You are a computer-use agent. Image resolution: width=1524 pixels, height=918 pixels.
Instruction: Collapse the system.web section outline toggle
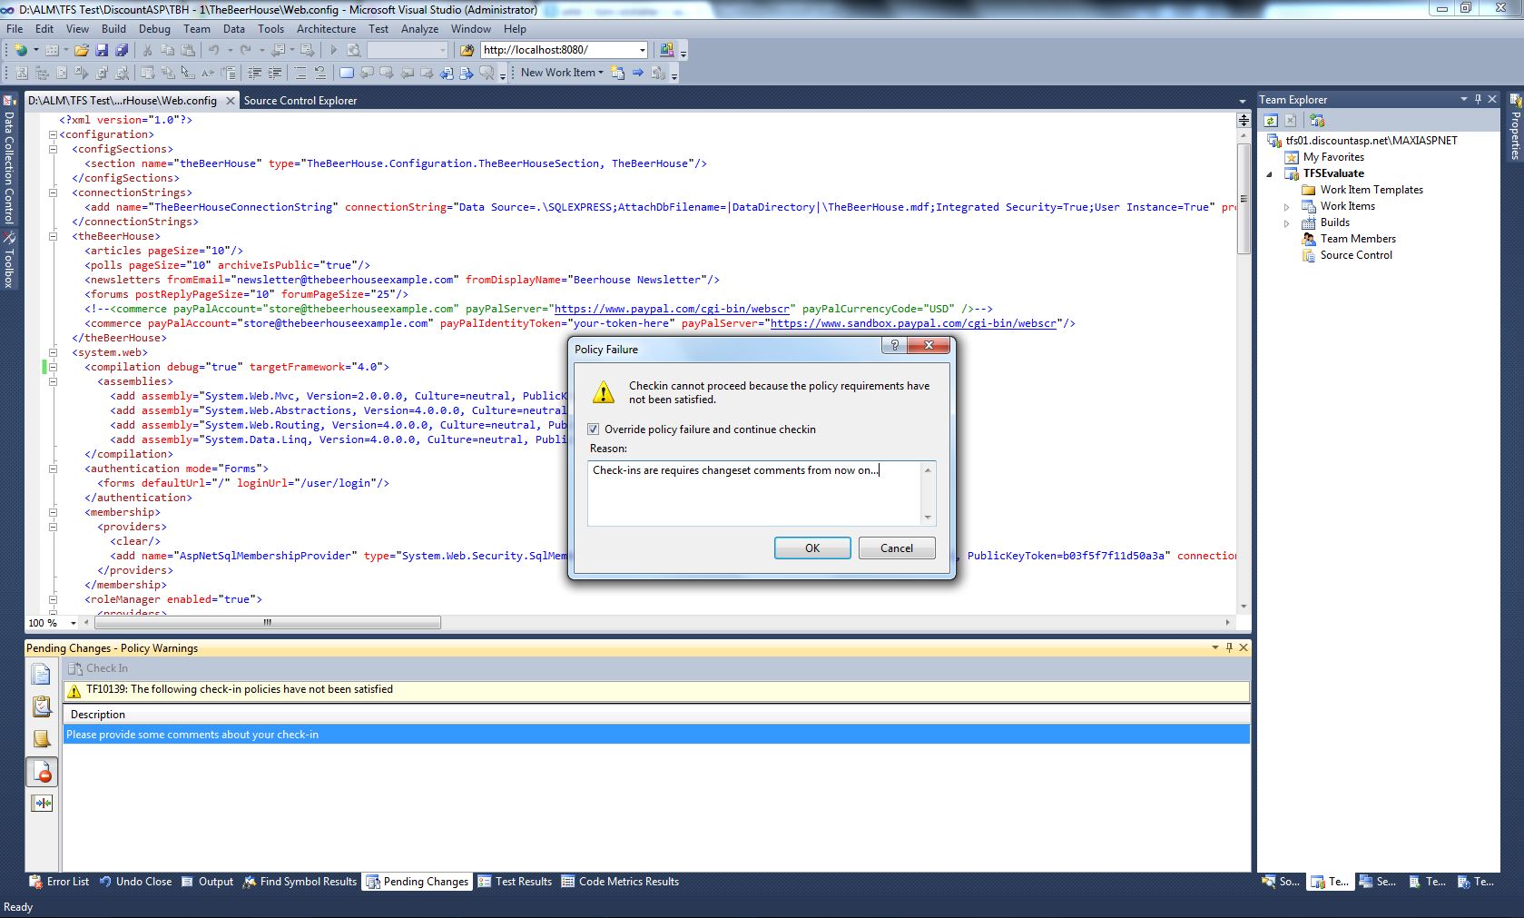click(53, 352)
